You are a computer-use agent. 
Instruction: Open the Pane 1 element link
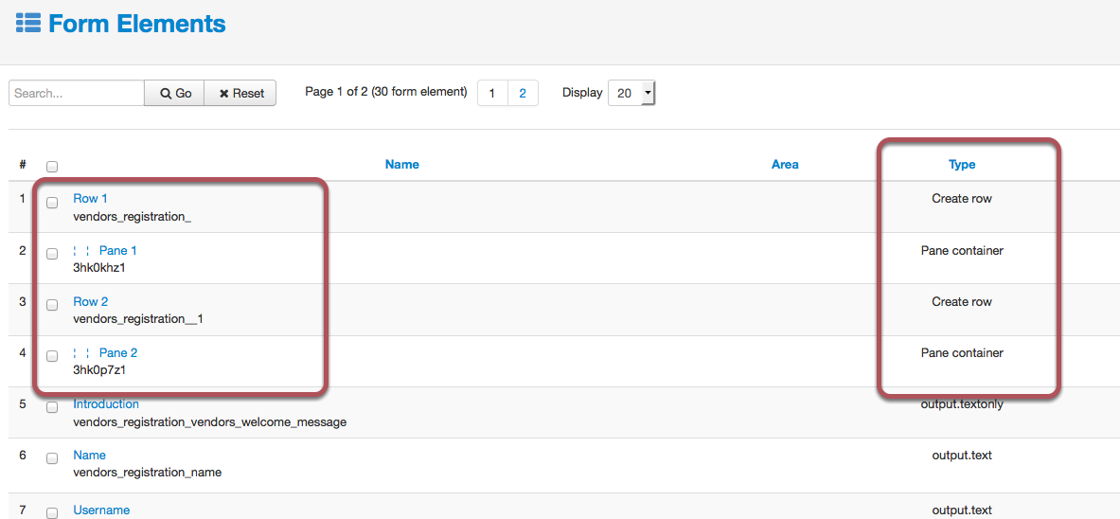click(x=117, y=251)
